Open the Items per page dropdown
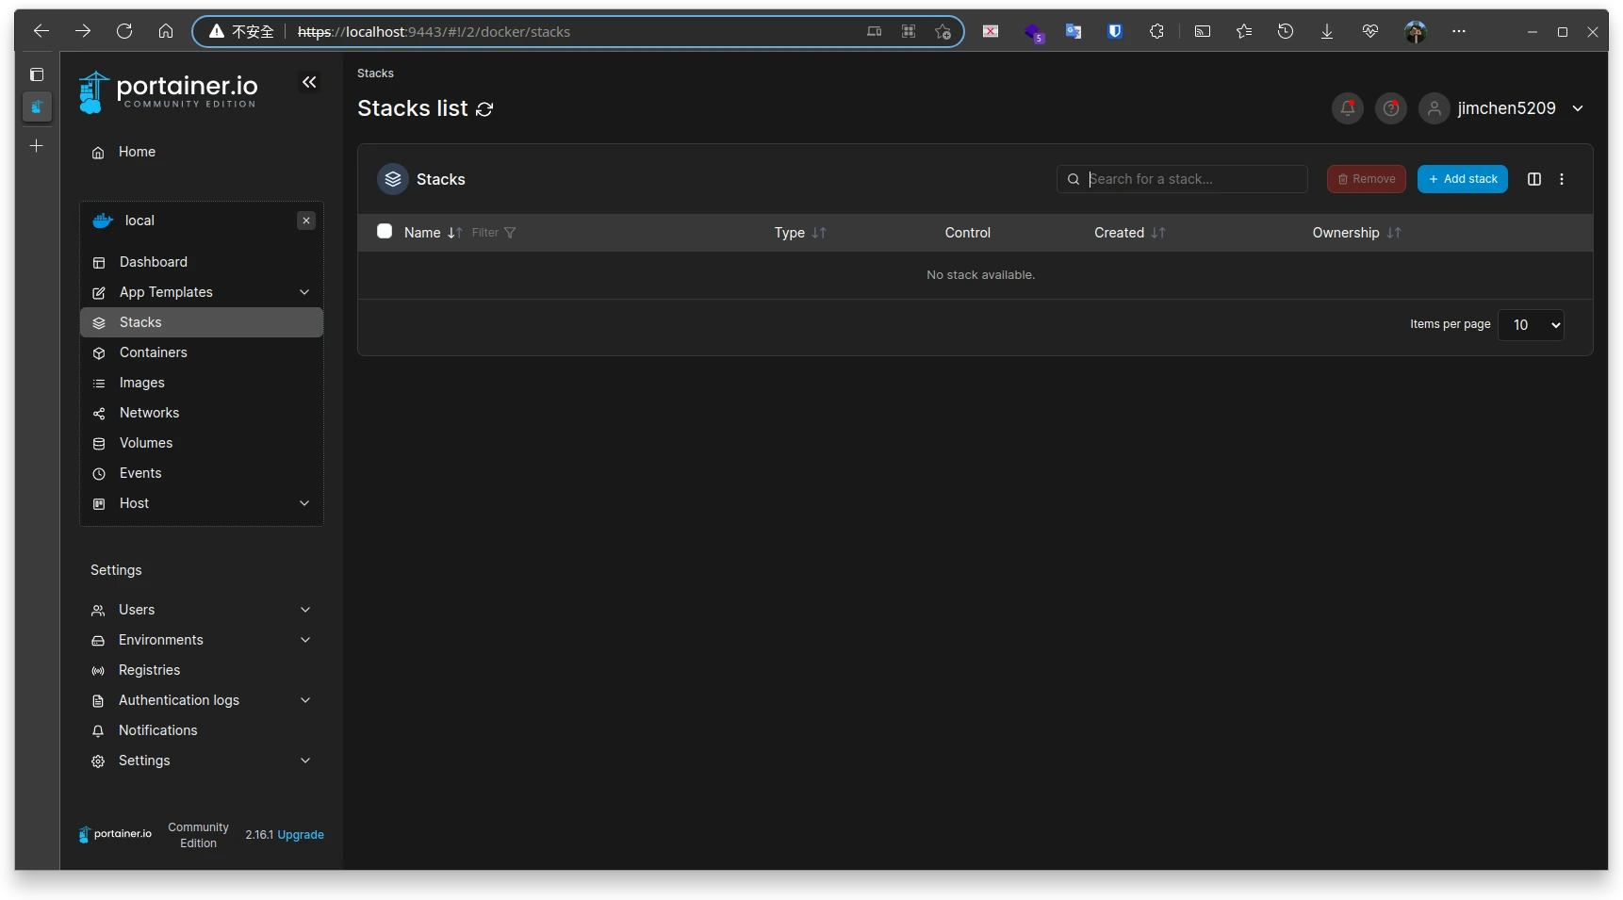Image resolution: width=1623 pixels, height=900 pixels. [x=1531, y=325]
